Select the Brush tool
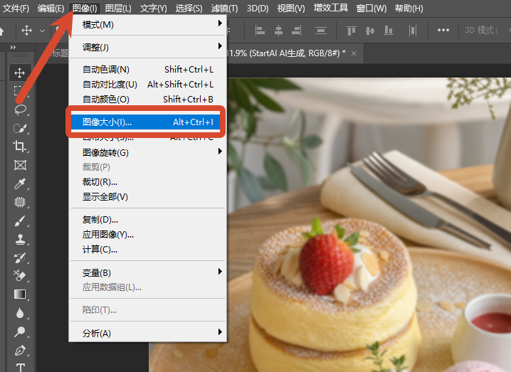This screenshot has width=511, height=372. tap(20, 221)
